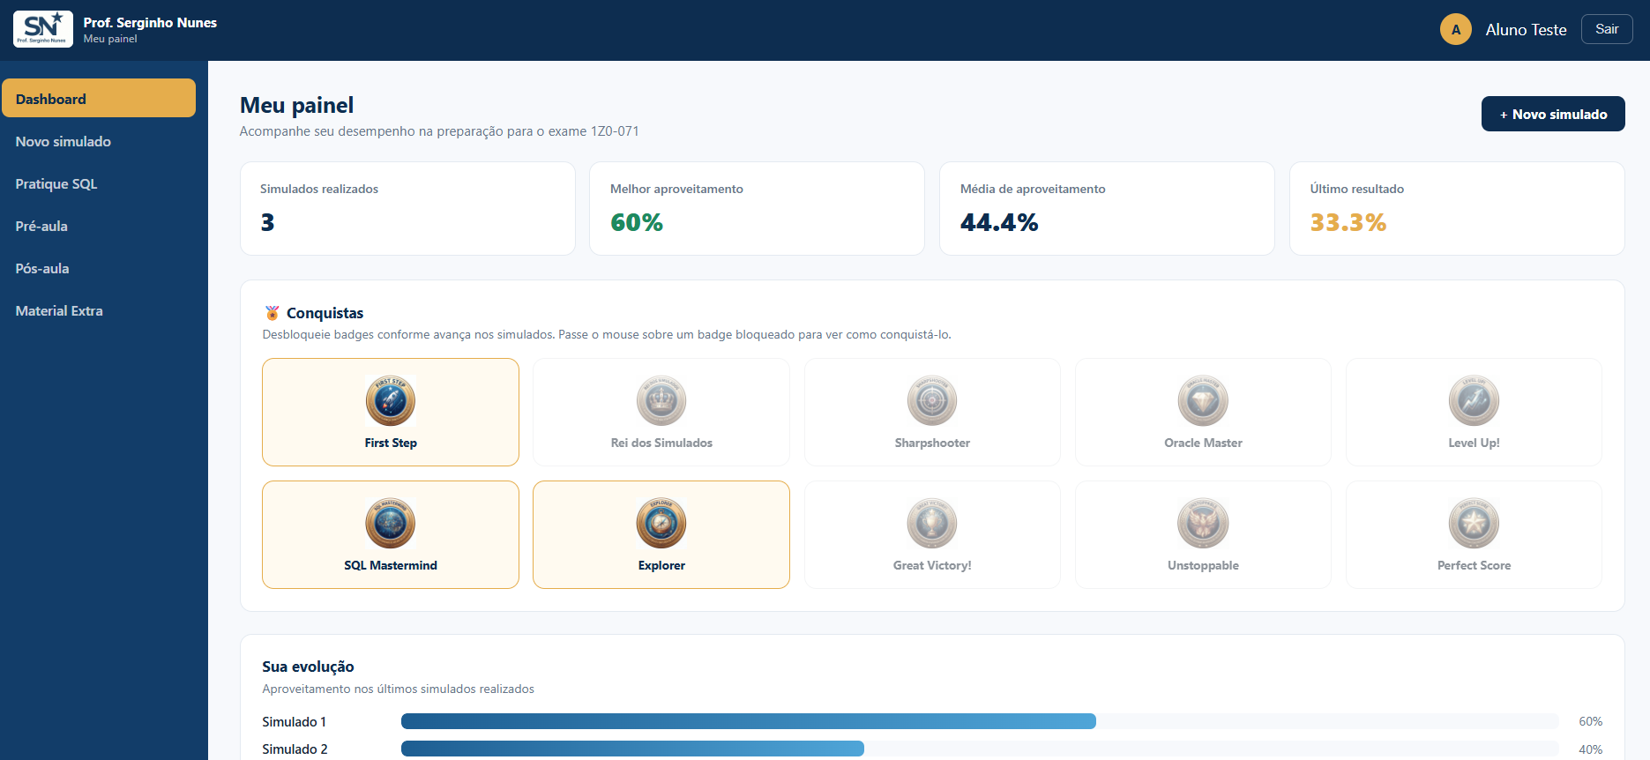Start a test with + Novo simulado button
This screenshot has width=1650, height=760.
pyautogui.click(x=1553, y=114)
